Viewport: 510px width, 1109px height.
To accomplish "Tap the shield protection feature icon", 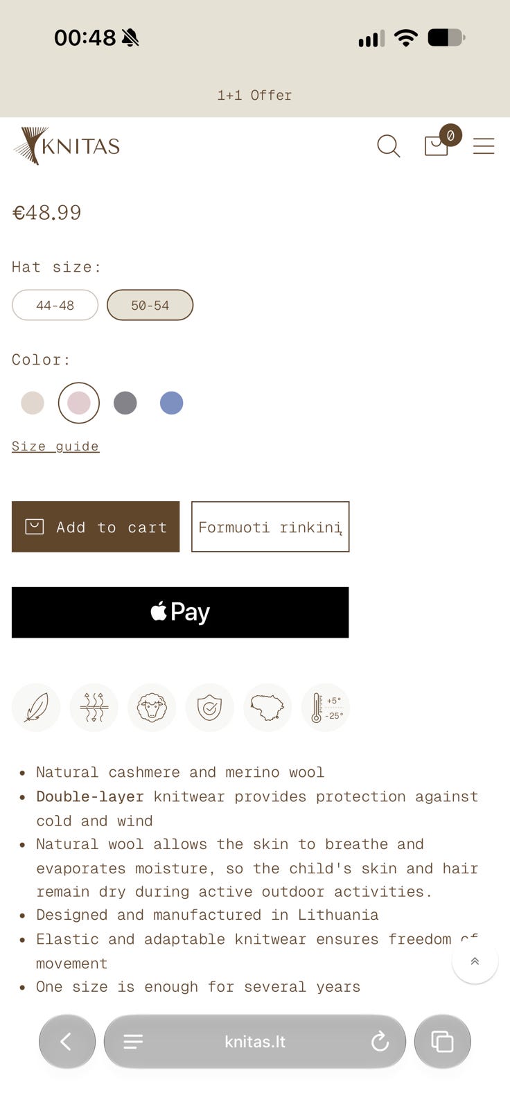I will pos(209,708).
